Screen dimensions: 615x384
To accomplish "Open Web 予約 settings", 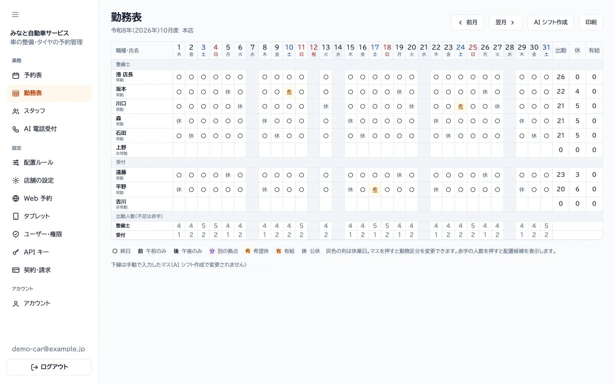I will tap(49, 198).
